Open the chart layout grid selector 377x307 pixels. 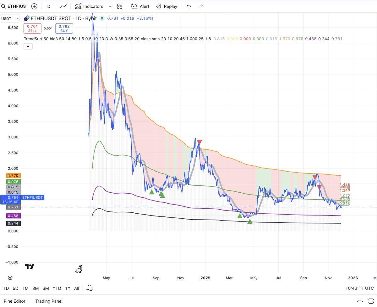tap(119, 6)
